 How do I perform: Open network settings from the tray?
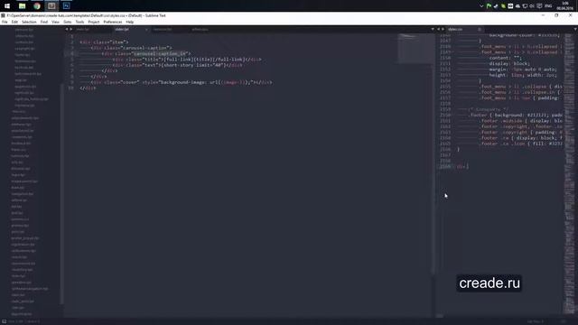point(525,6)
